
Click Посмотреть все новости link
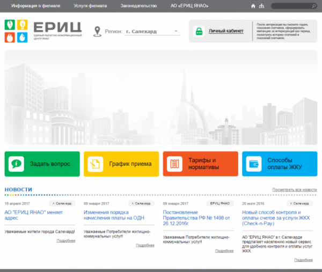click(x=295, y=190)
